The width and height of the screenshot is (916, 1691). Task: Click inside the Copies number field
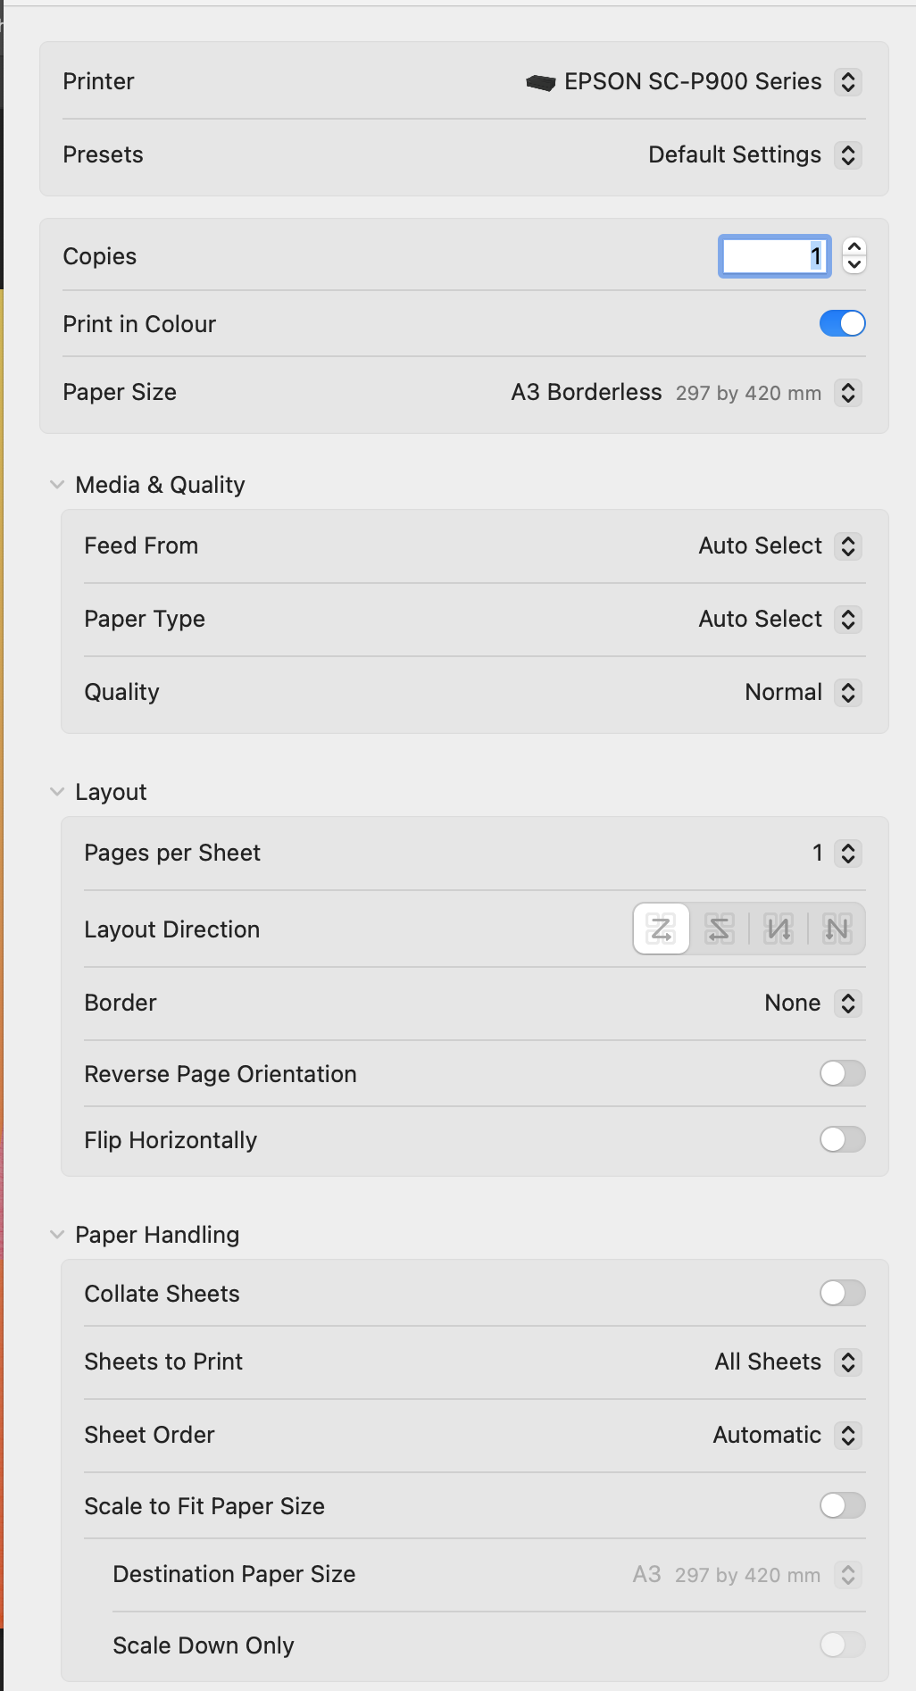[x=773, y=256]
